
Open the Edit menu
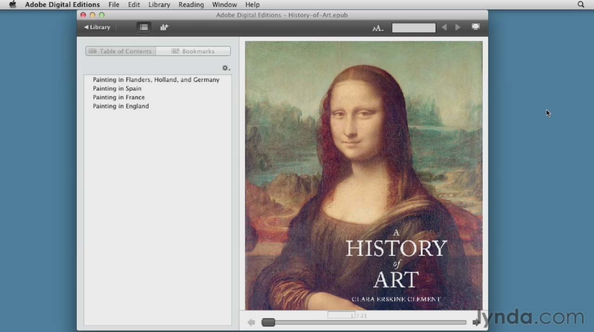point(134,5)
